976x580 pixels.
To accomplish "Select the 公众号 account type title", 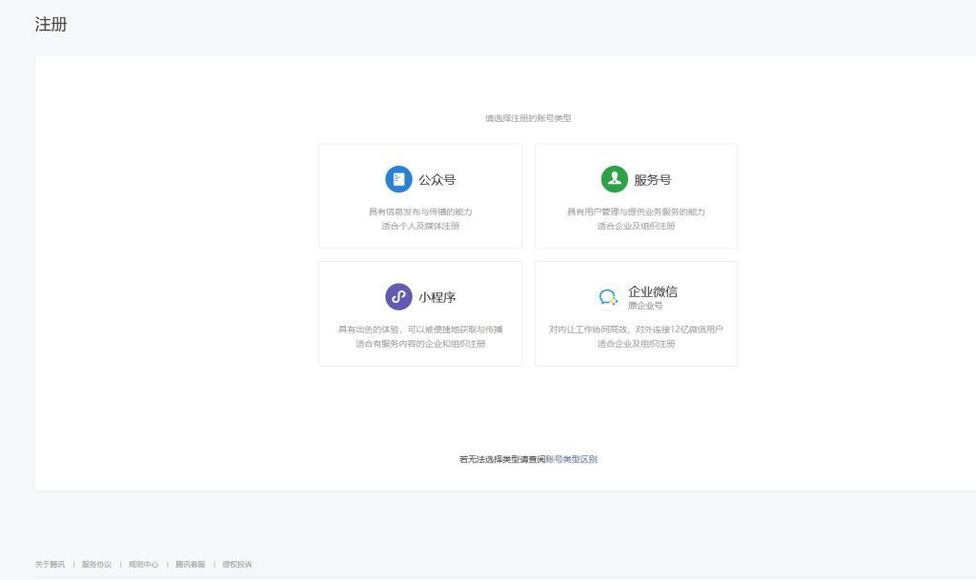I will [437, 180].
